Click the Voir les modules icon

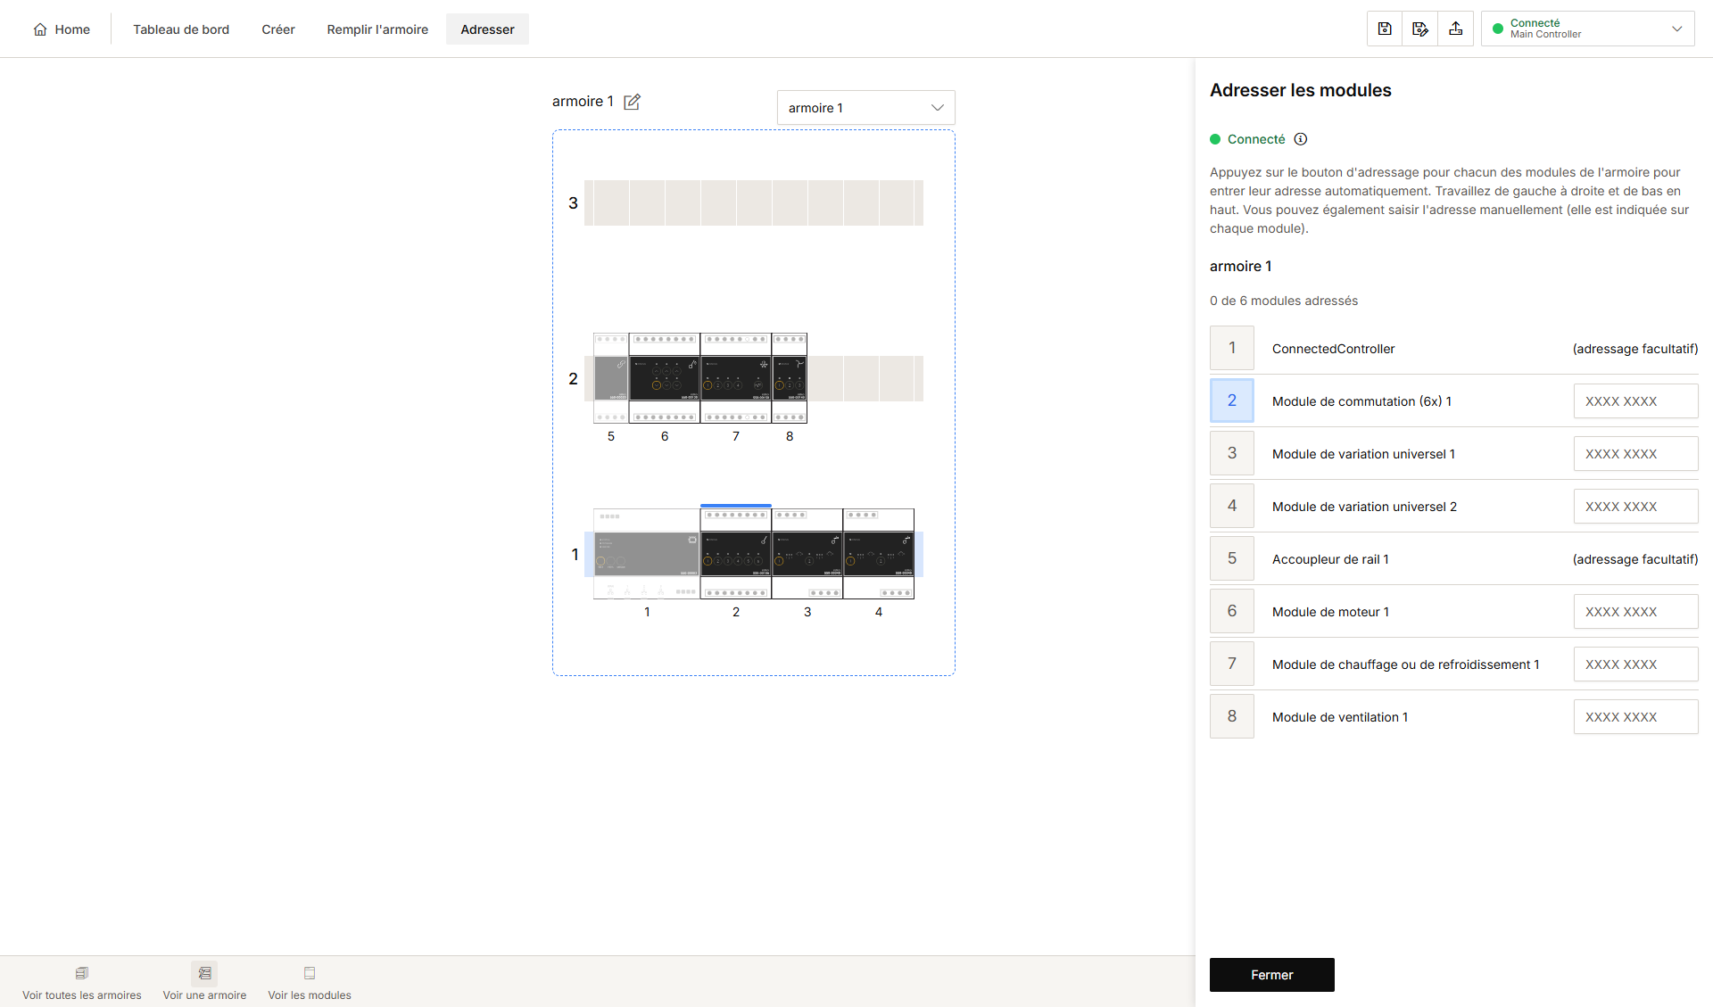[x=310, y=973]
